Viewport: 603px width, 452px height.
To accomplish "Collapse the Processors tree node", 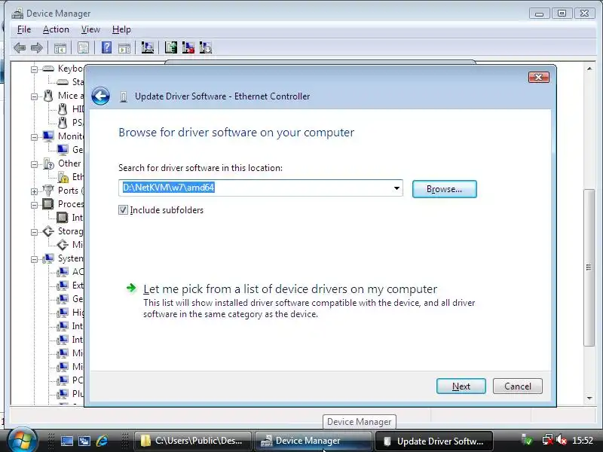I will [x=34, y=205].
